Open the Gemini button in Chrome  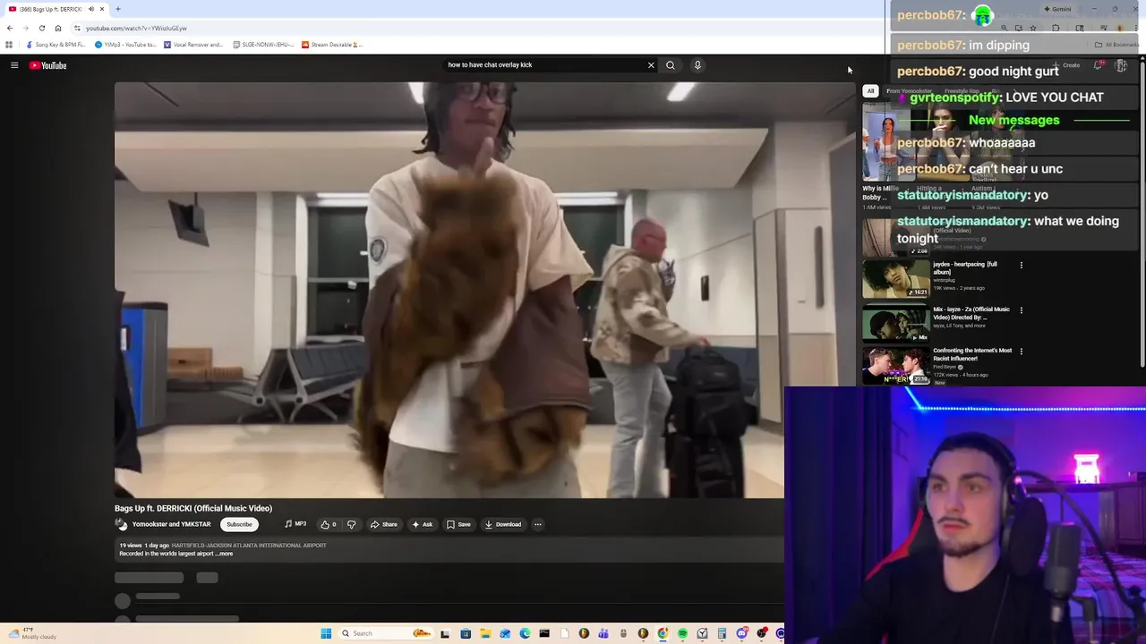1058,9
